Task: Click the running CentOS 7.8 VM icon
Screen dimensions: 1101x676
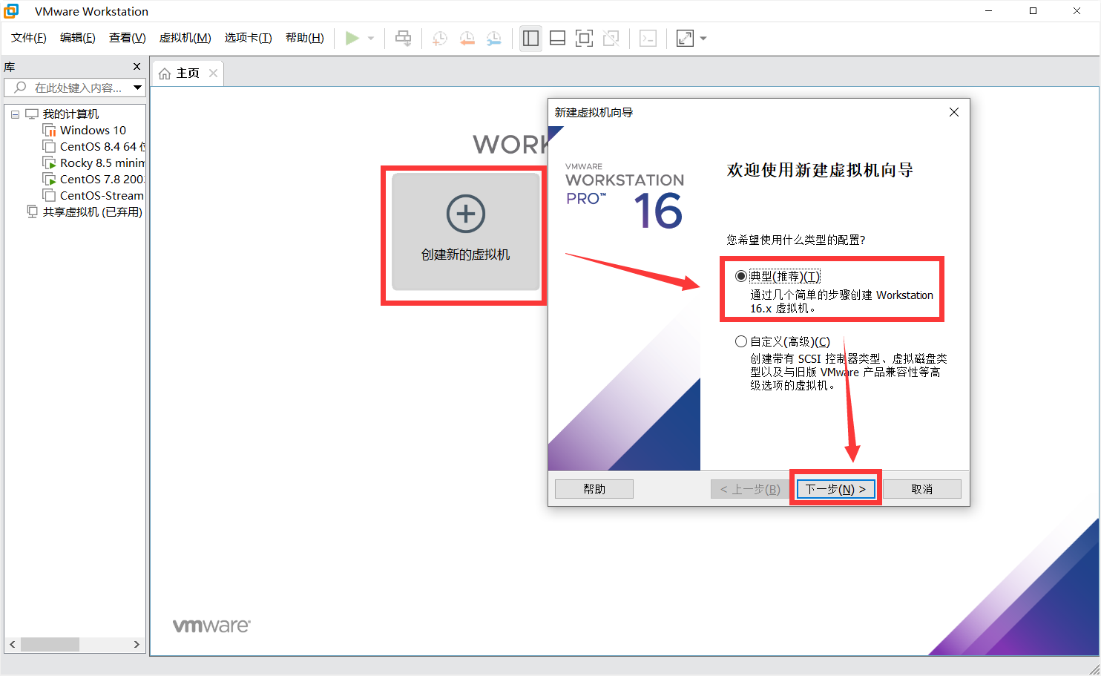Action: (x=50, y=180)
